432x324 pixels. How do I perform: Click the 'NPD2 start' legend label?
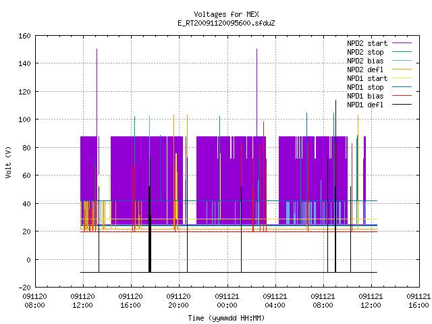tap(367, 43)
